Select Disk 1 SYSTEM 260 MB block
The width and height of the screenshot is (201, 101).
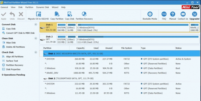[62, 27]
